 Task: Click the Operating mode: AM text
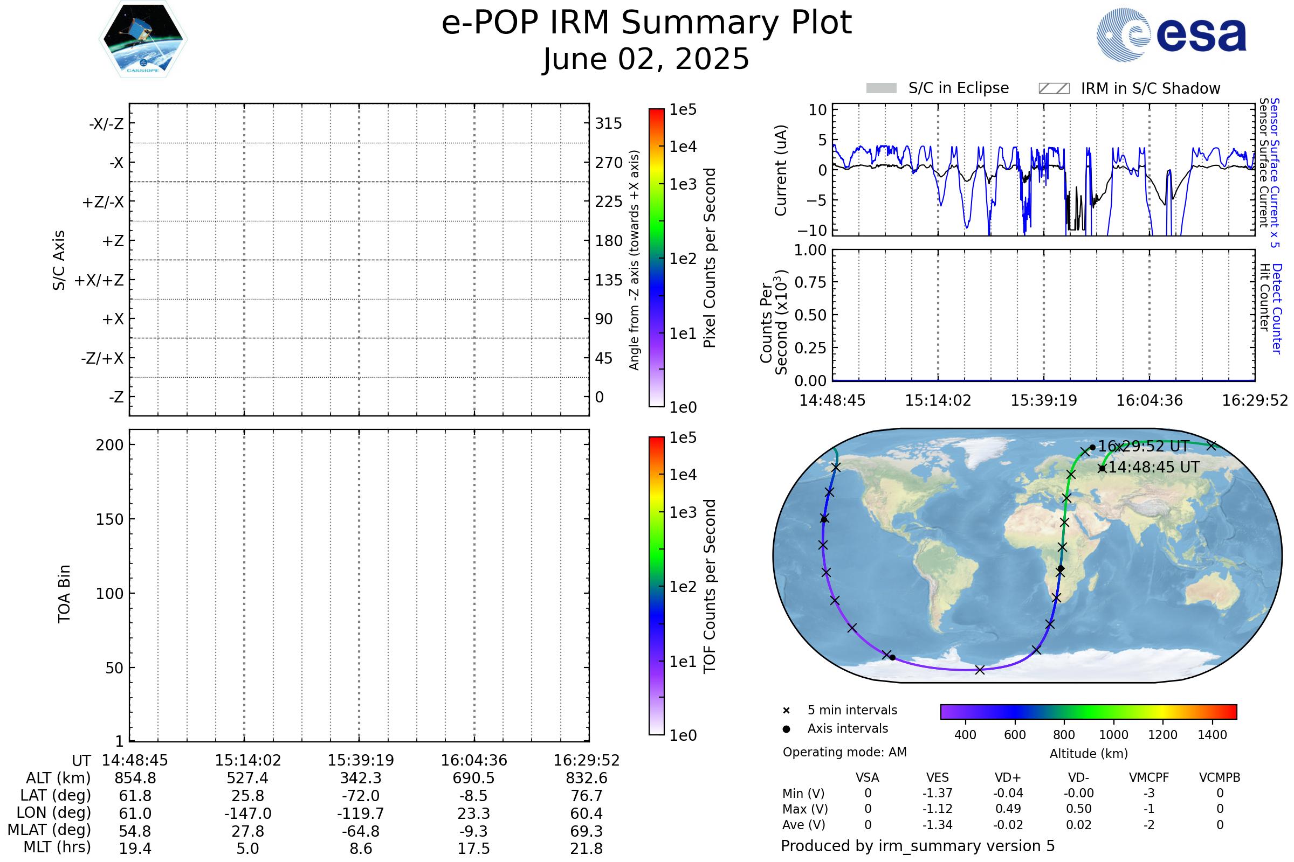point(844,752)
